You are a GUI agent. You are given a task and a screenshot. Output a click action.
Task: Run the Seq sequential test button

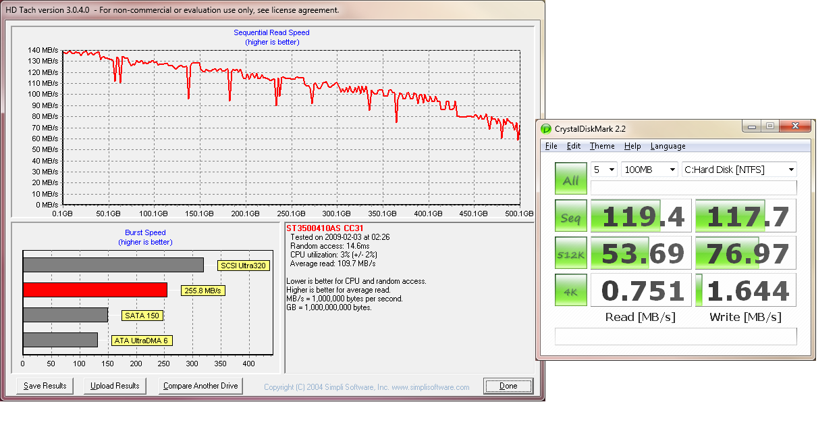point(571,216)
